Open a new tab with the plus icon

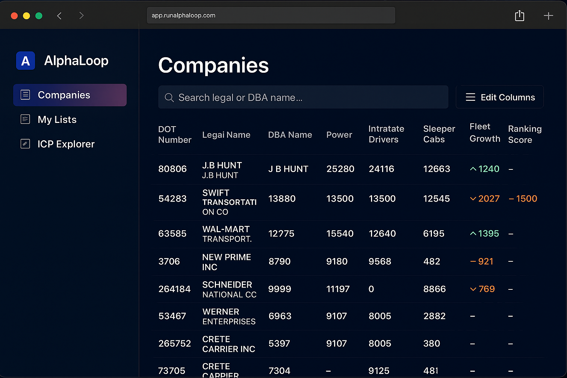[549, 16]
